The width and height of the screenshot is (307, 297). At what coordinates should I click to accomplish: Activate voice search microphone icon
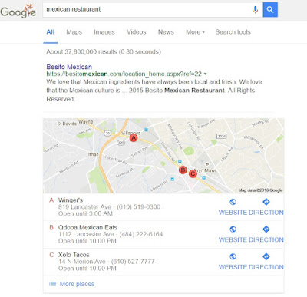point(255,10)
